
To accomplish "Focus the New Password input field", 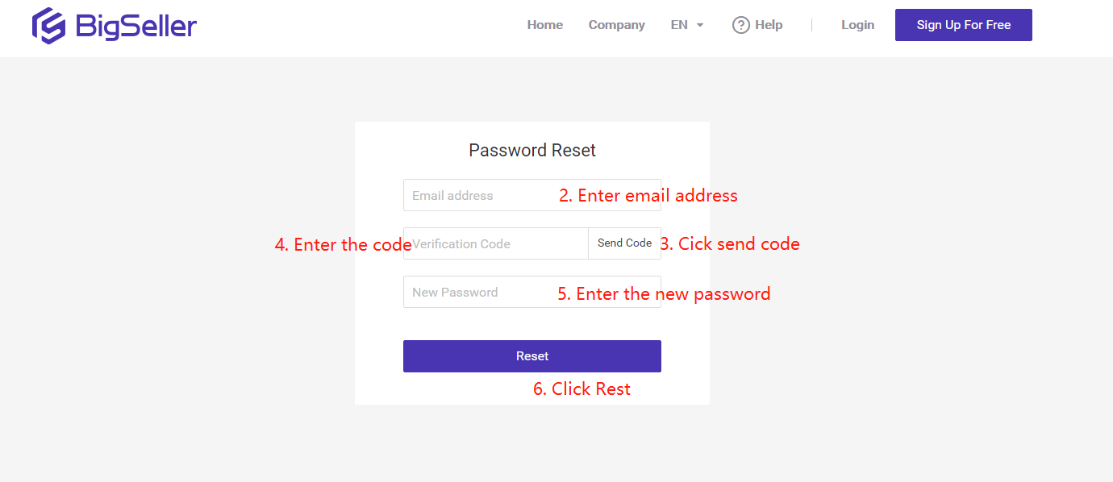I will 532,292.
